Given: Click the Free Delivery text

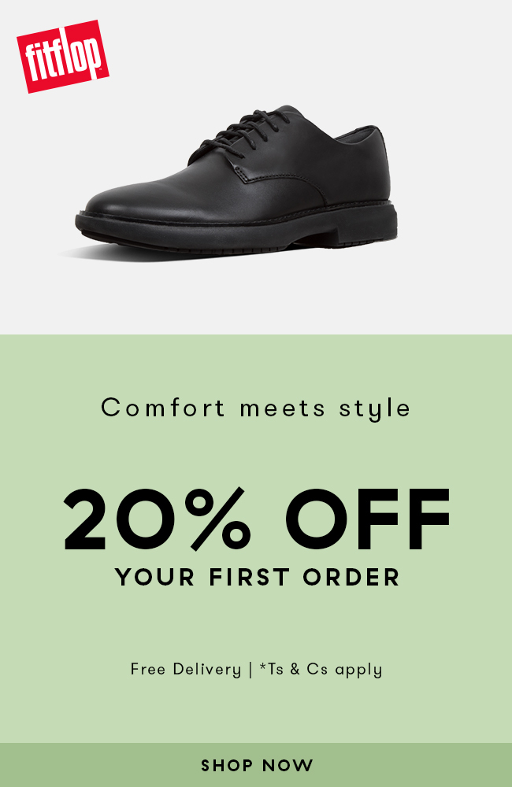Looking at the screenshot, I should point(186,669).
